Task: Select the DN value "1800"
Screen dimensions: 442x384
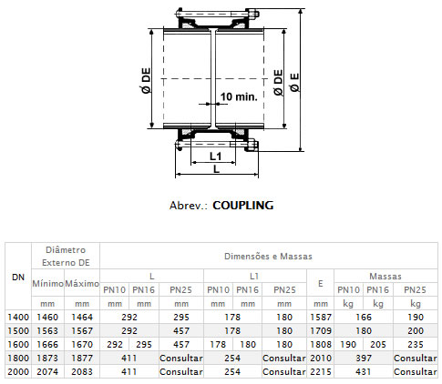Action: coord(18,359)
